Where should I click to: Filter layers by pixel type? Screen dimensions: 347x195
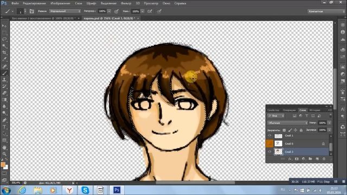[294, 115]
